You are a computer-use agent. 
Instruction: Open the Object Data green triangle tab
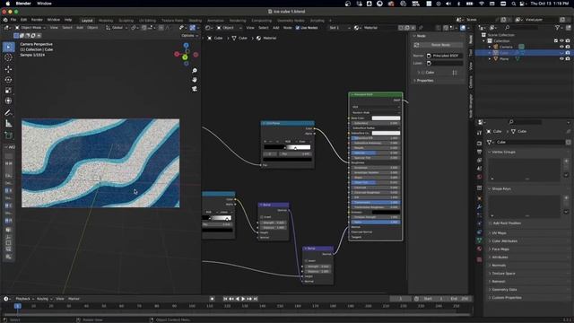(x=479, y=240)
